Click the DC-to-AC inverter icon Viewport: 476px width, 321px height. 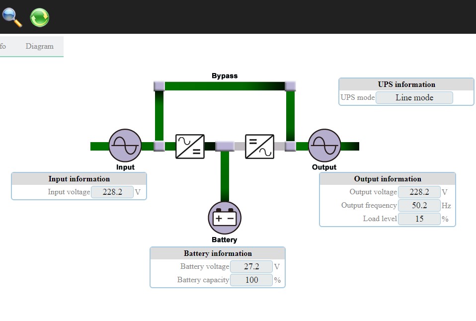click(x=259, y=147)
